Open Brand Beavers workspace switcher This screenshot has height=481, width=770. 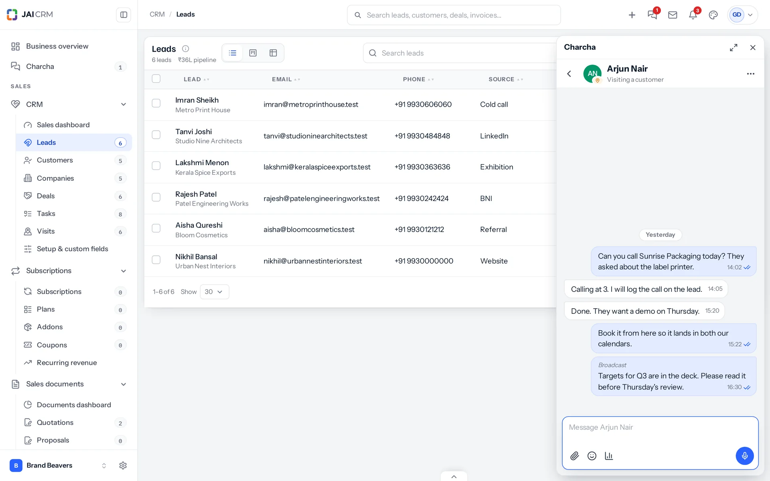point(58,465)
